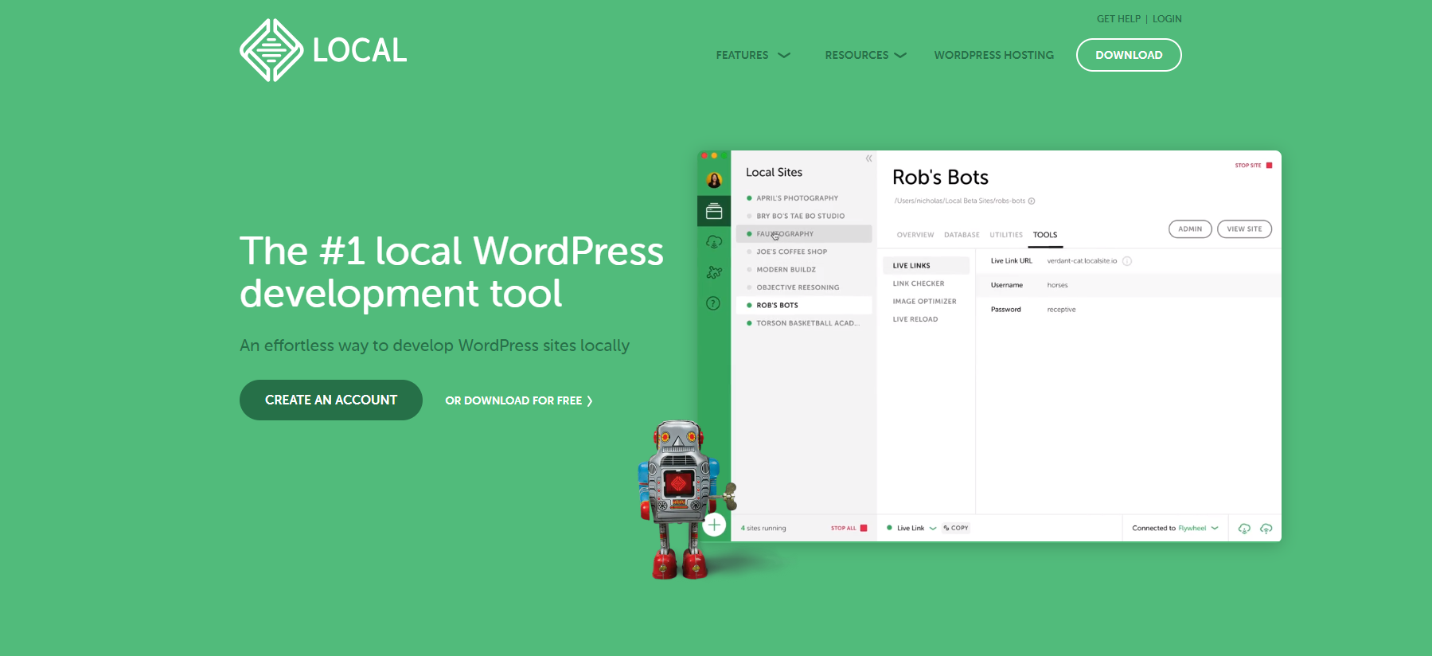
Task: Click the robot toy image
Action: click(x=686, y=500)
